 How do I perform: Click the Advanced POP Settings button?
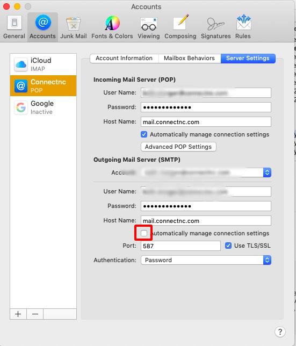(x=178, y=147)
